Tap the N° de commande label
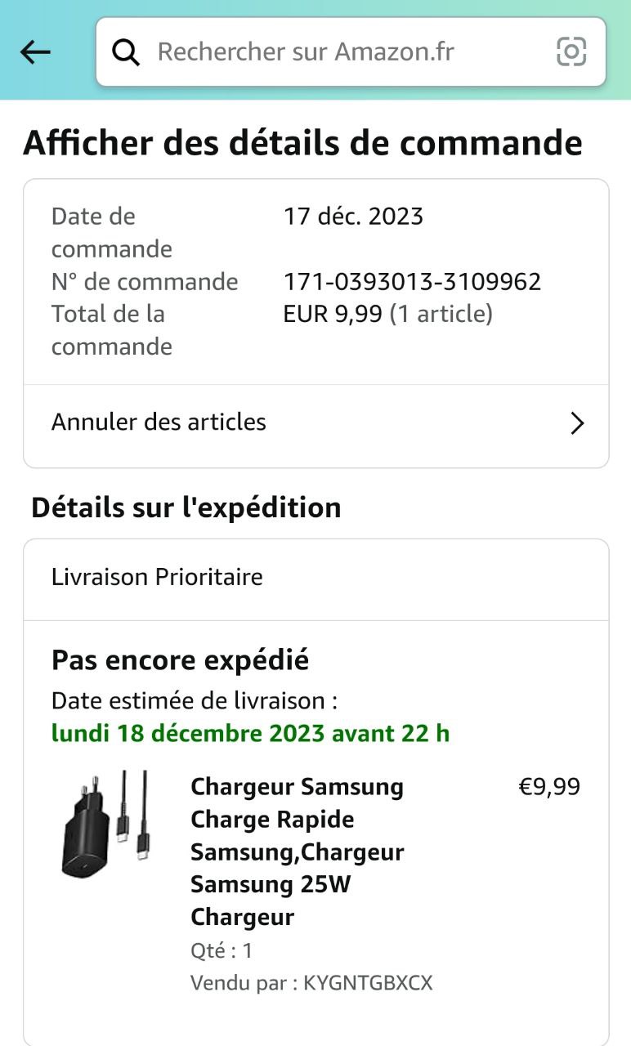This screenshot has height=1046, width=631. coord(145,282)
